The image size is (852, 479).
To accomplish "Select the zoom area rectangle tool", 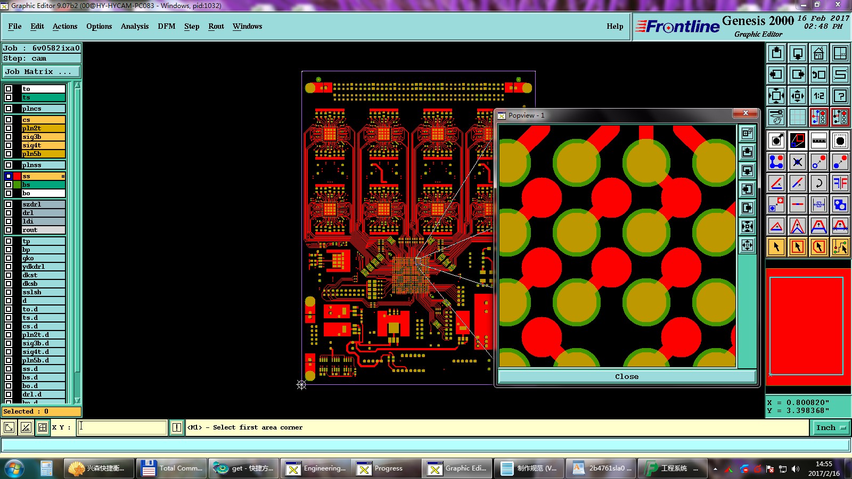I will coord(798,141).
